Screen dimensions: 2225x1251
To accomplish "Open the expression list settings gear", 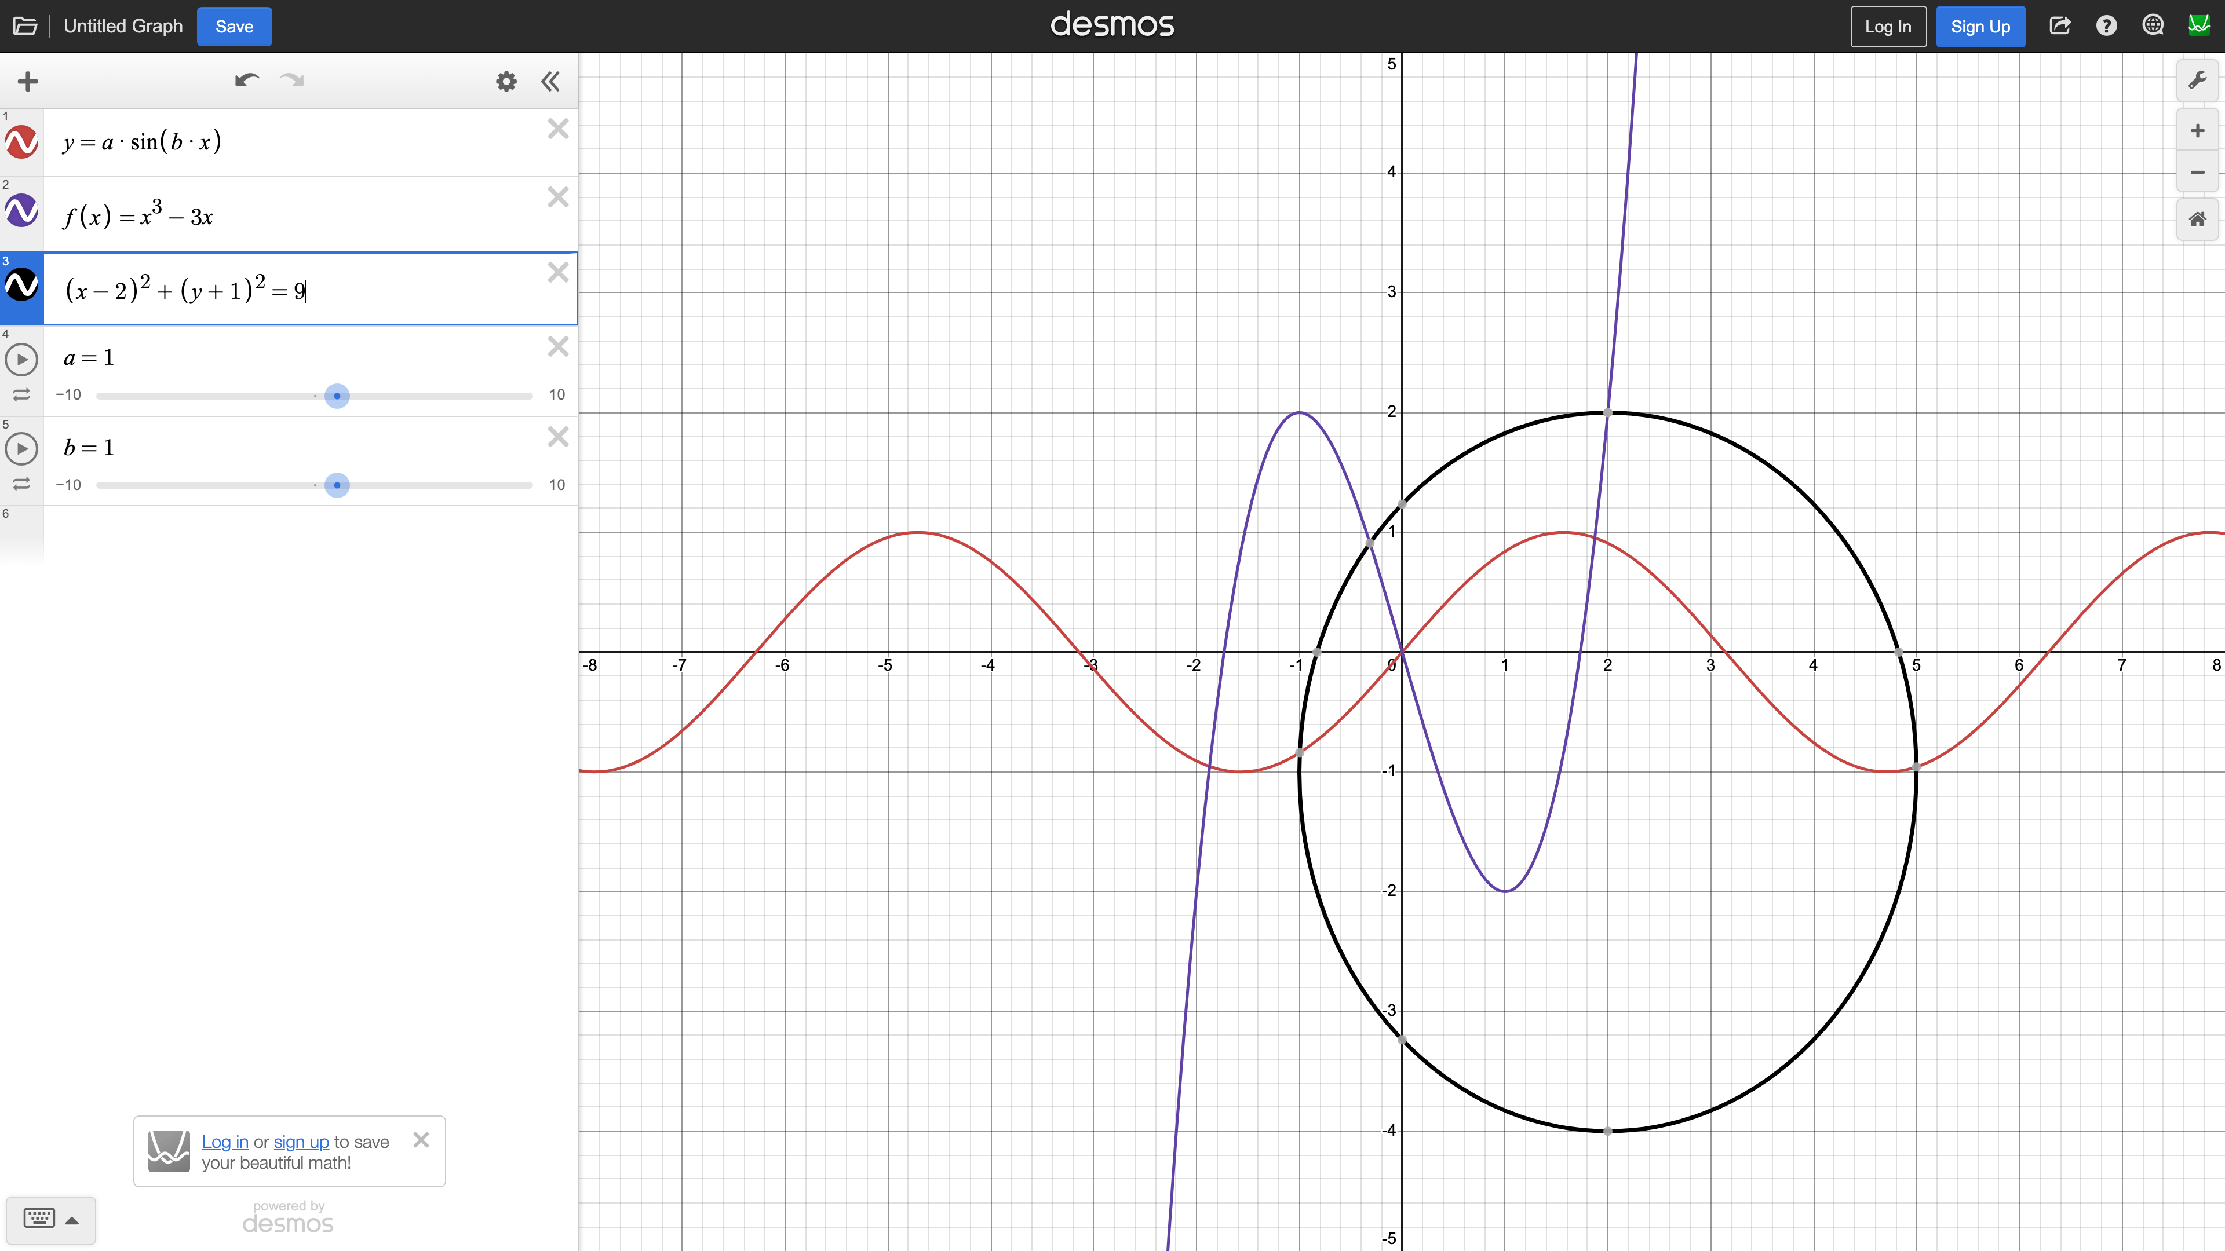I will [x=506, y=81].
